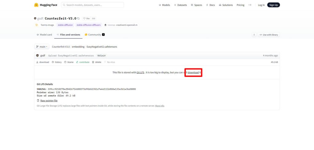The height and width of the screenshot is (150, 314).
Task: Click Log In
Action: pos(261,5)
